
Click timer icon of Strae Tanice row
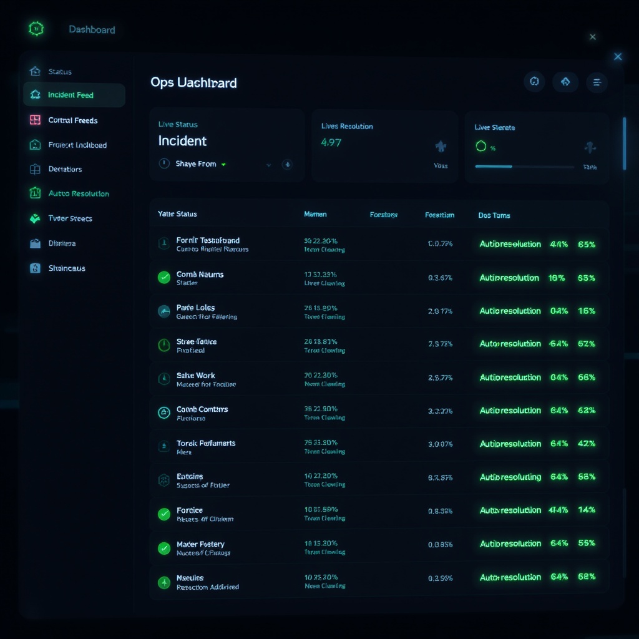pyautogui.click(x=164, y=345)
